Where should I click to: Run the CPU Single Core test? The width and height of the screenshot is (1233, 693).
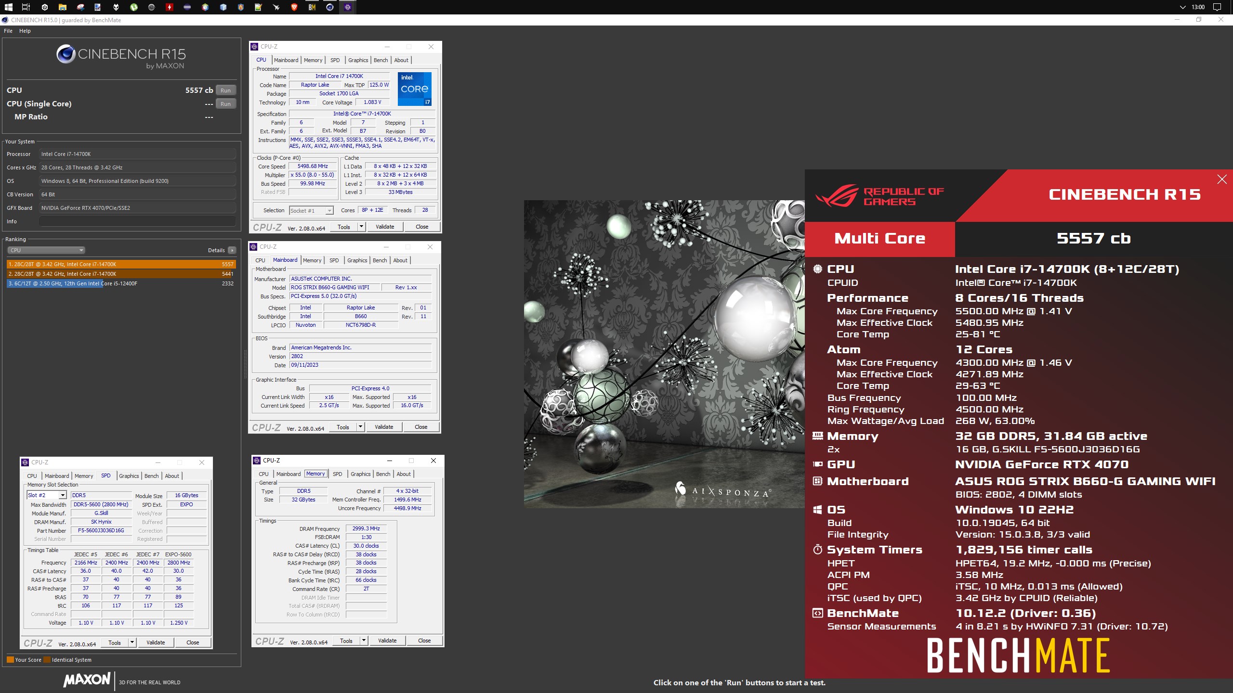pyautogui.click(x=225, y=104)
